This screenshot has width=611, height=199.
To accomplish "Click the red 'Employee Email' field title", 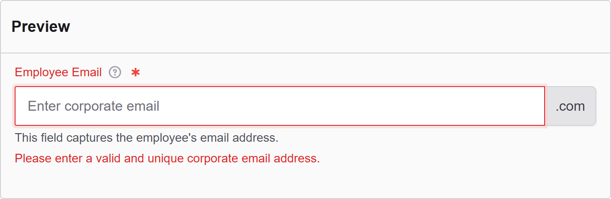I will (58, 72).
